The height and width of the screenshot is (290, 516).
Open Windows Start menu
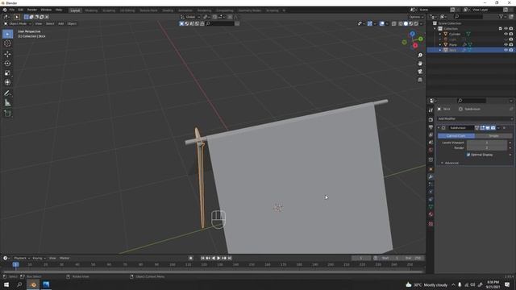click(x=6, y=284)
